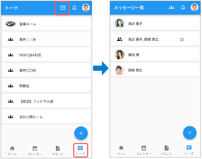Open the 案件△△社 talk room

point(46,39)
